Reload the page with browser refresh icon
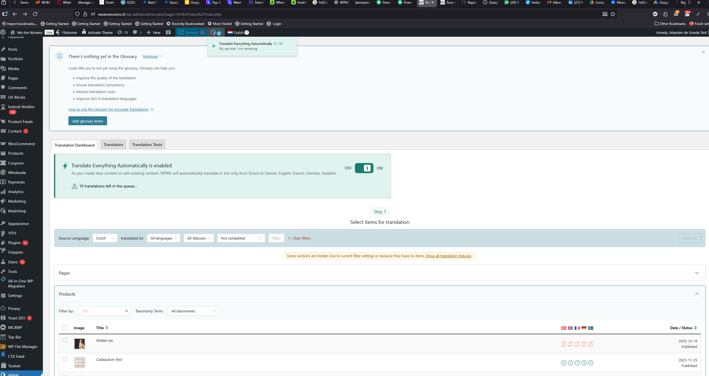Screen dimensions: 709x376 click(x=35, y=14)
